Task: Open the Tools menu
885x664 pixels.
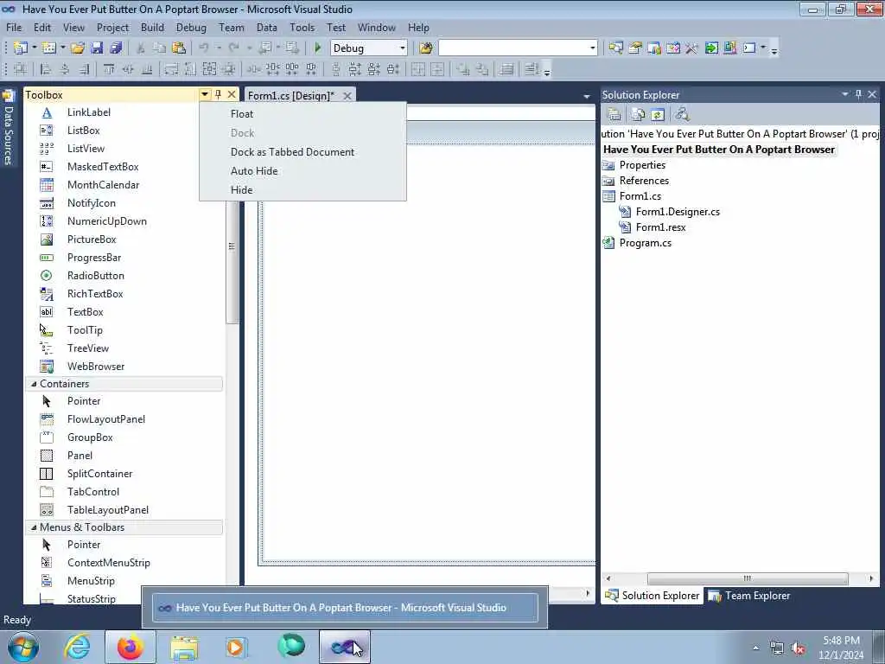Action: tap(302, 27)
